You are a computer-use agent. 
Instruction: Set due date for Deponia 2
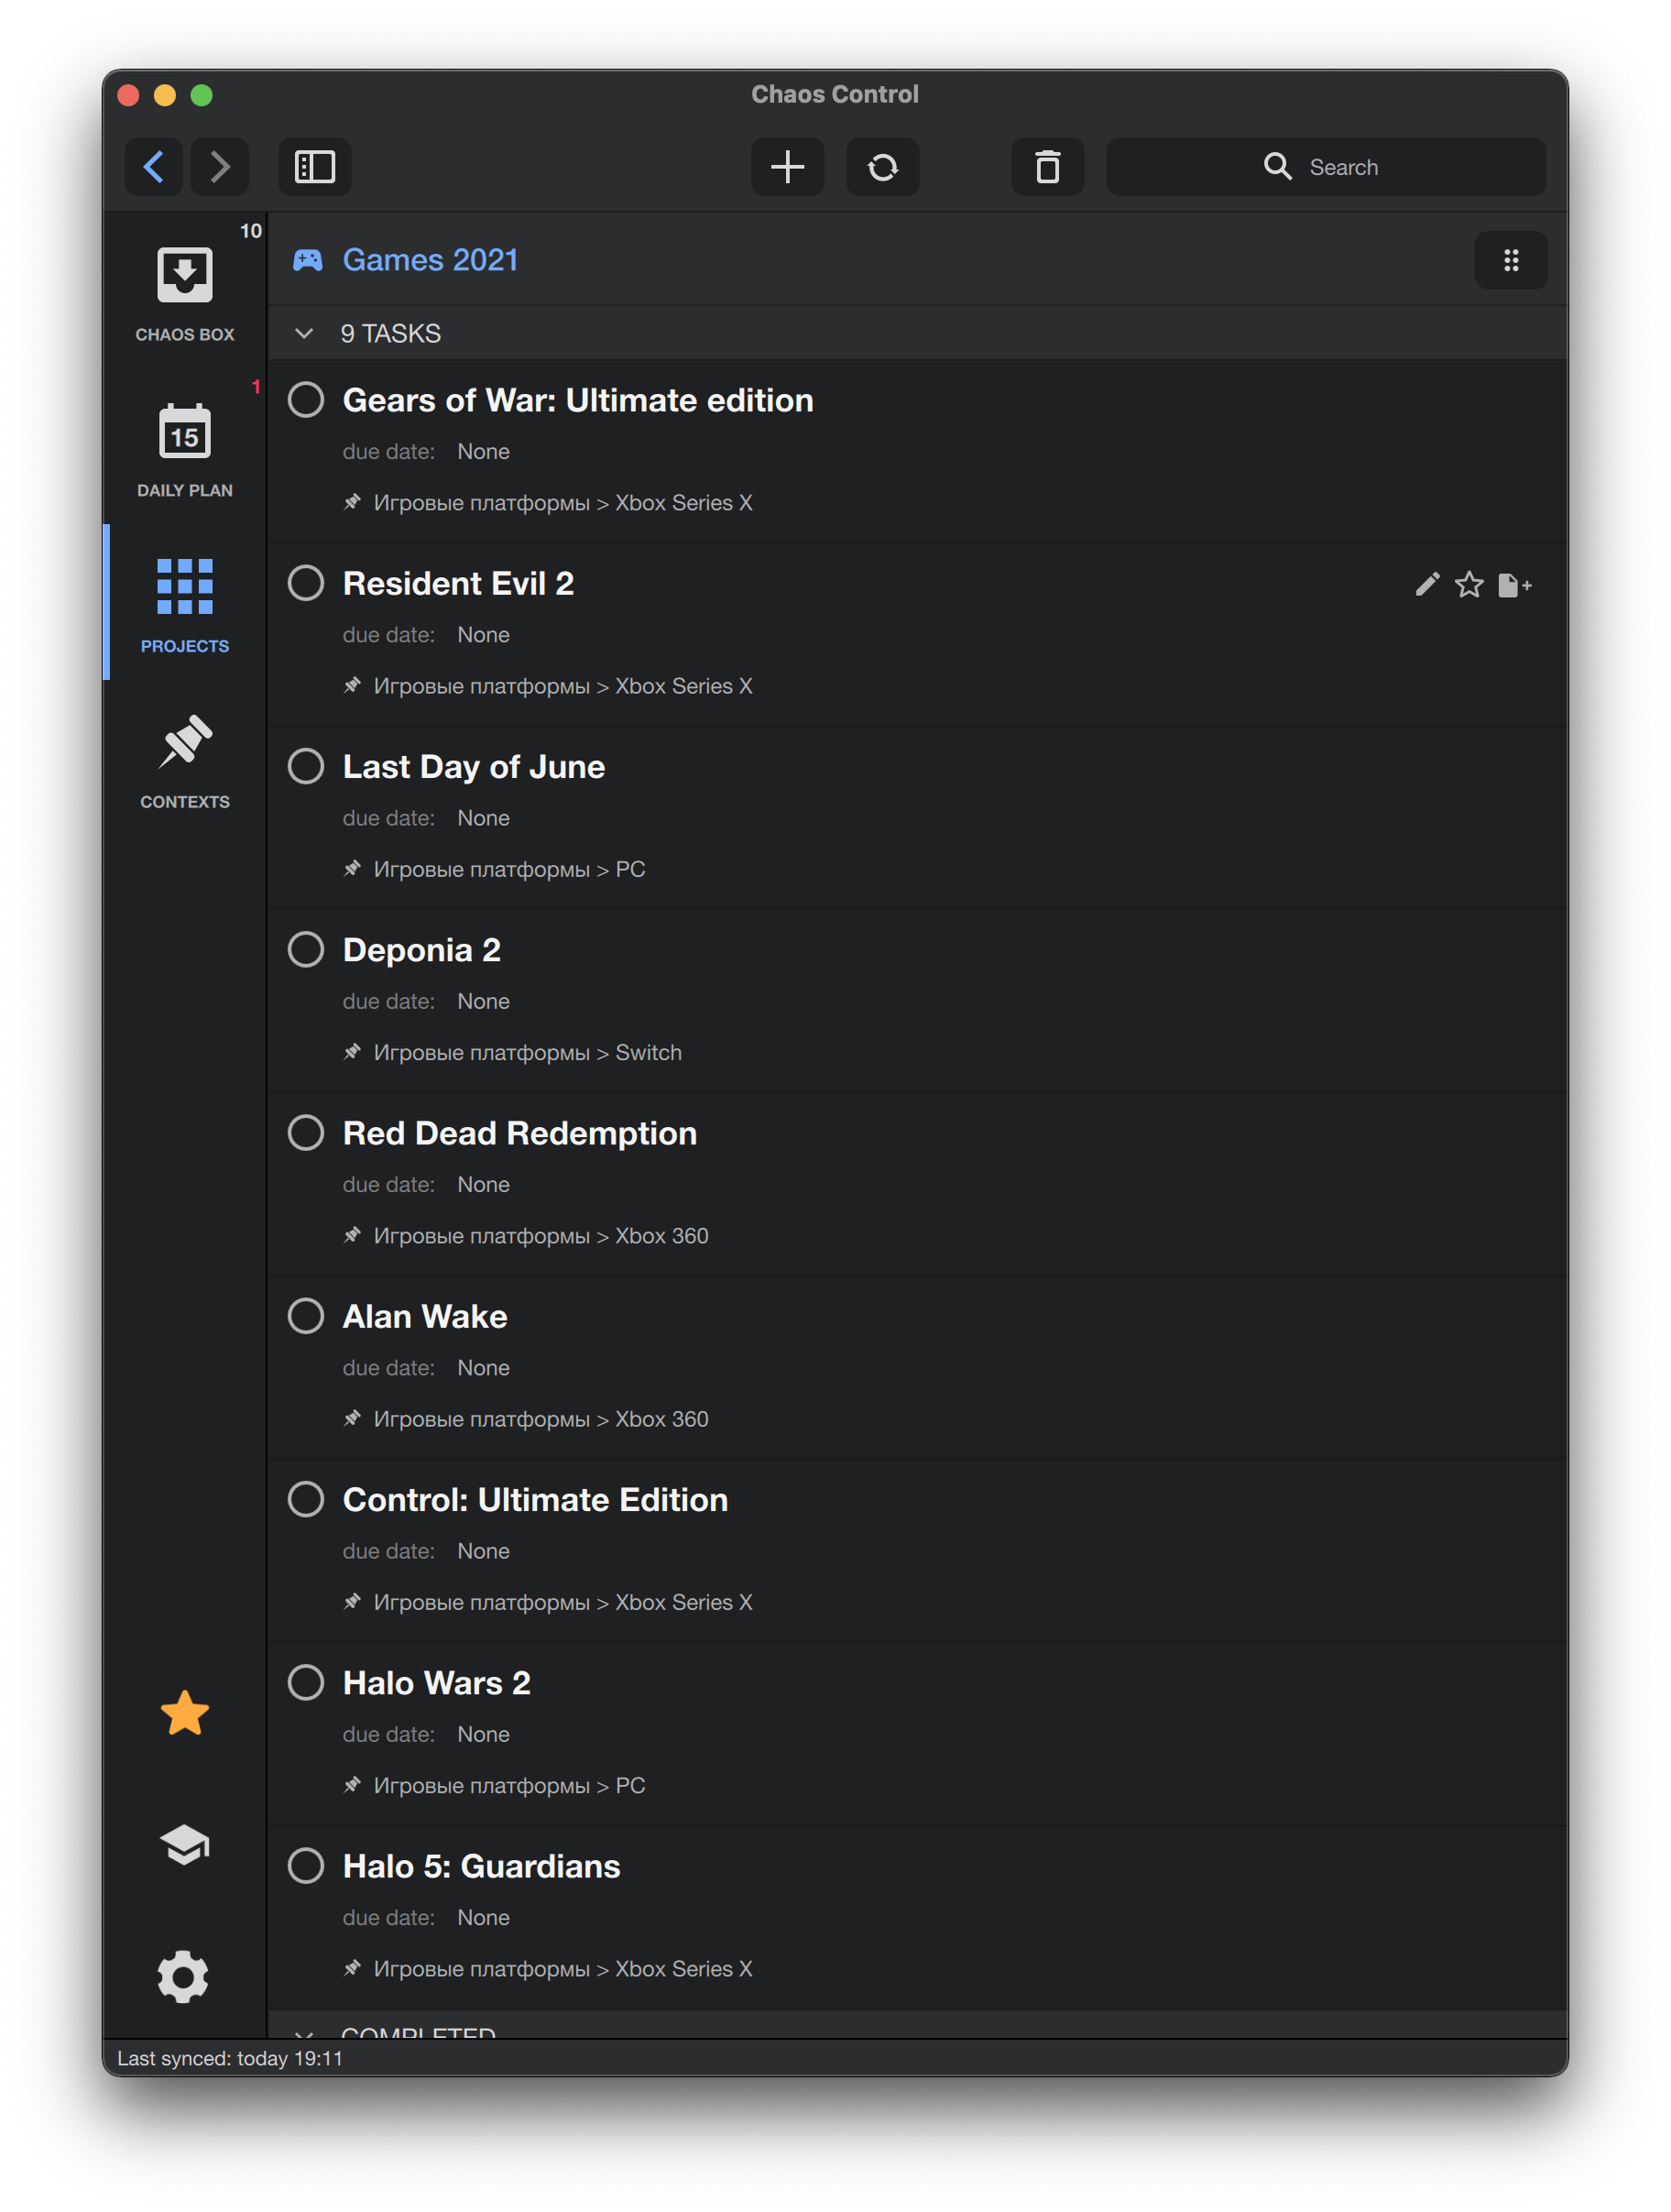(x=484, y=1001)
